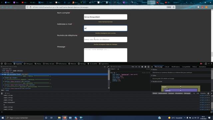Open the devtools more options menu
This screenshot has width=213, height=120.
pyautogui.click(x=209, y=64)
